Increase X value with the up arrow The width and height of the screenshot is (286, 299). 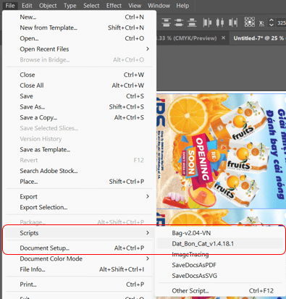click(272, 20)
